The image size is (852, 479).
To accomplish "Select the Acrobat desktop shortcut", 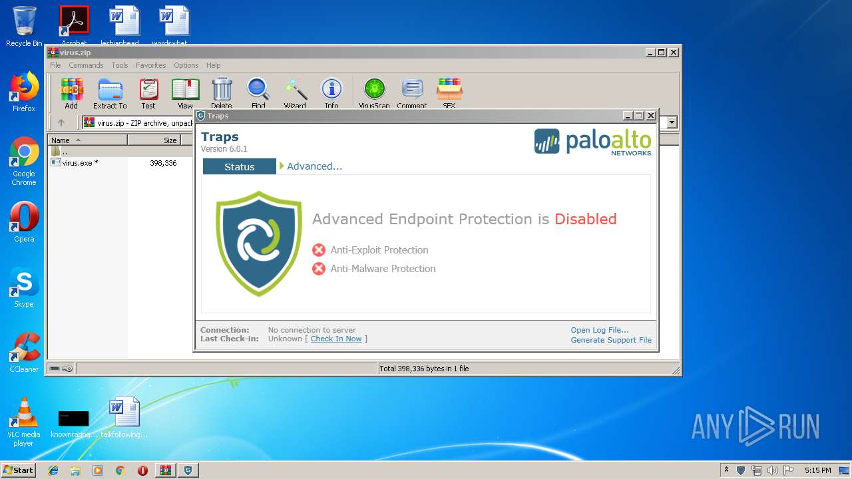I will pos(74,25).
